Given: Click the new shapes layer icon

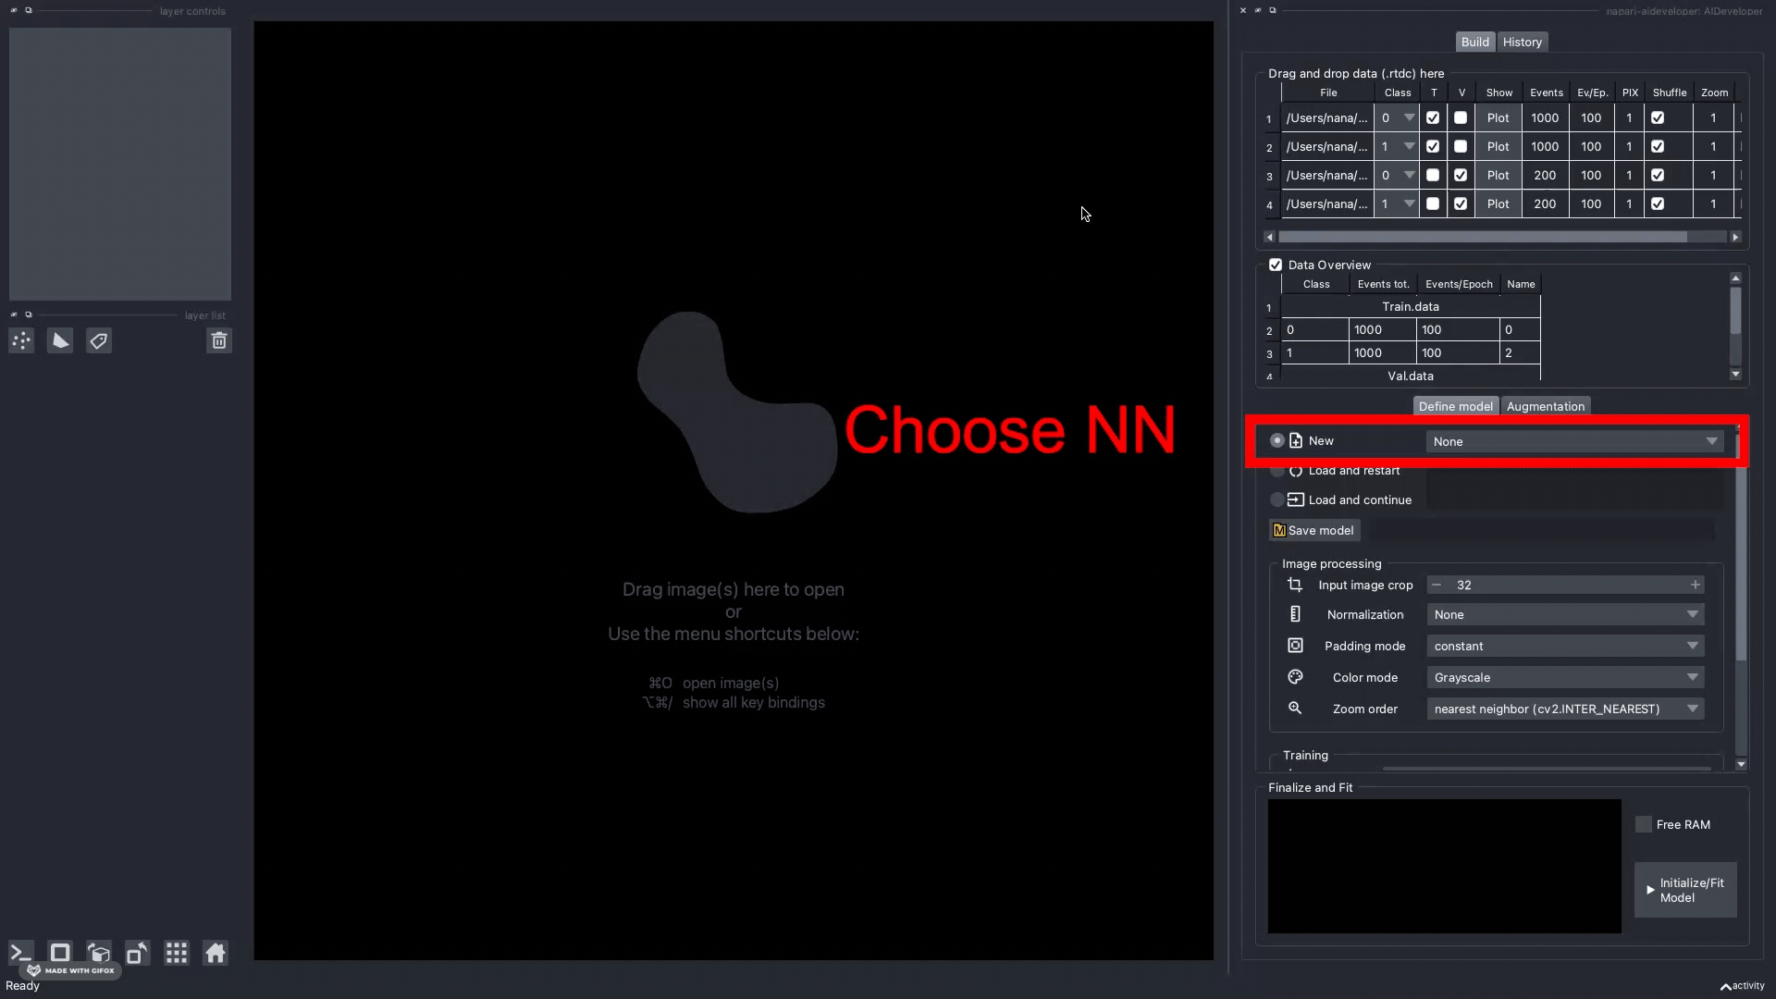Looking at the screenshot, I should 60,341.
